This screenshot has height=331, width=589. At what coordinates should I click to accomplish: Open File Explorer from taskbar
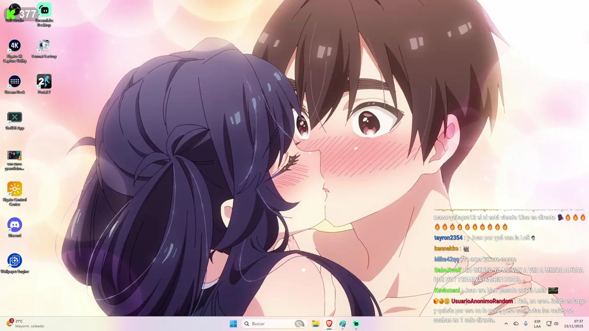[316, 324]
